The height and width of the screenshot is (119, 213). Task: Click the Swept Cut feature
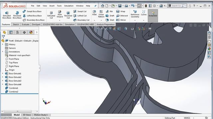(80, 12)
